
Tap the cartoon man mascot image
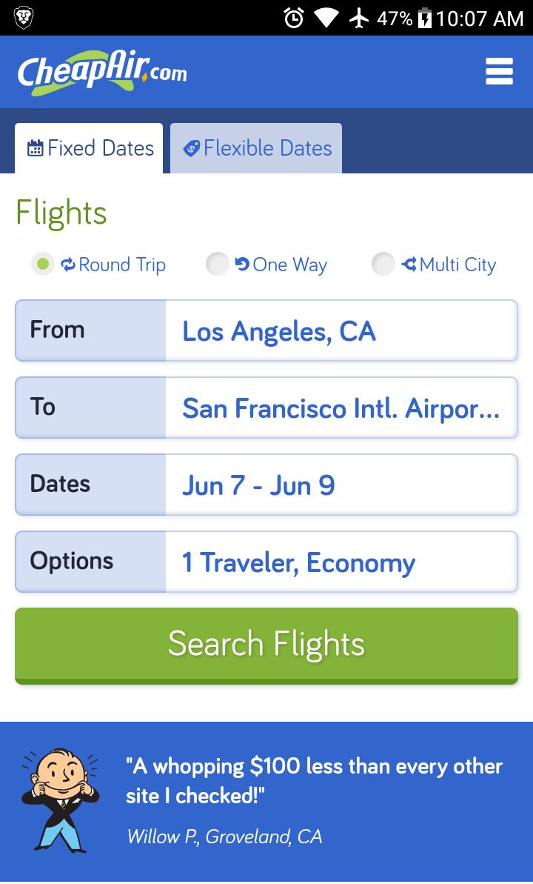click(59, 800)
